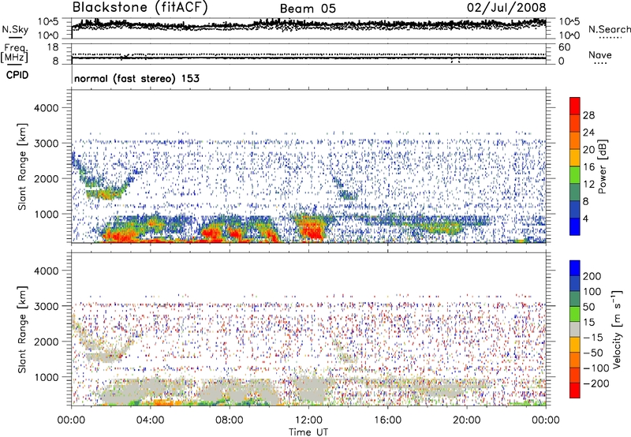Click the '60' Nave tick label
Viewport: 631px width, 437px height.
click(564, 47)
